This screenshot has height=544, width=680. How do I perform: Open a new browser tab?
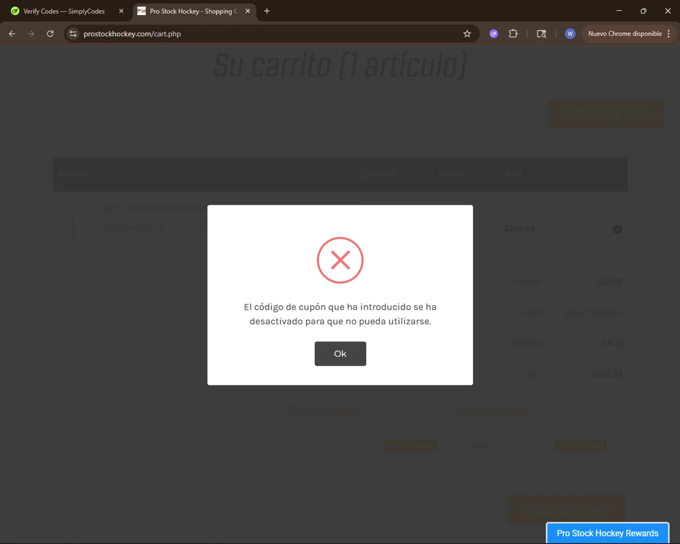[x=267, y=11]
